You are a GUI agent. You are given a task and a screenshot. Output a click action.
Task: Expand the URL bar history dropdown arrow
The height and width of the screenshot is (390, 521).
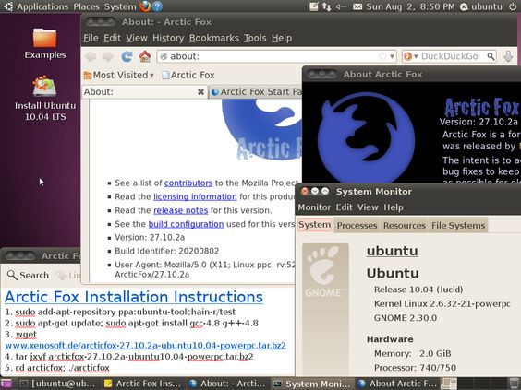[x=392, y=56]
